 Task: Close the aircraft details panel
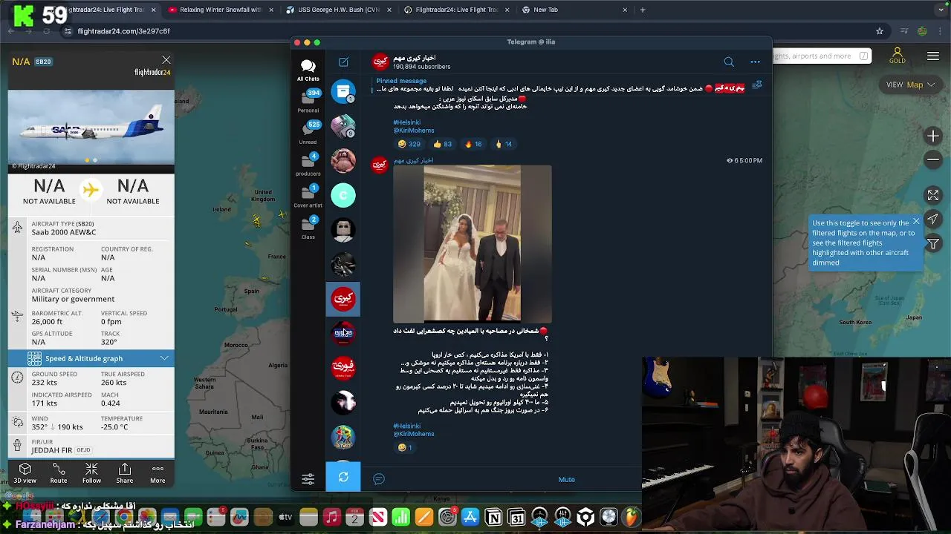click(x=166, y=60)
